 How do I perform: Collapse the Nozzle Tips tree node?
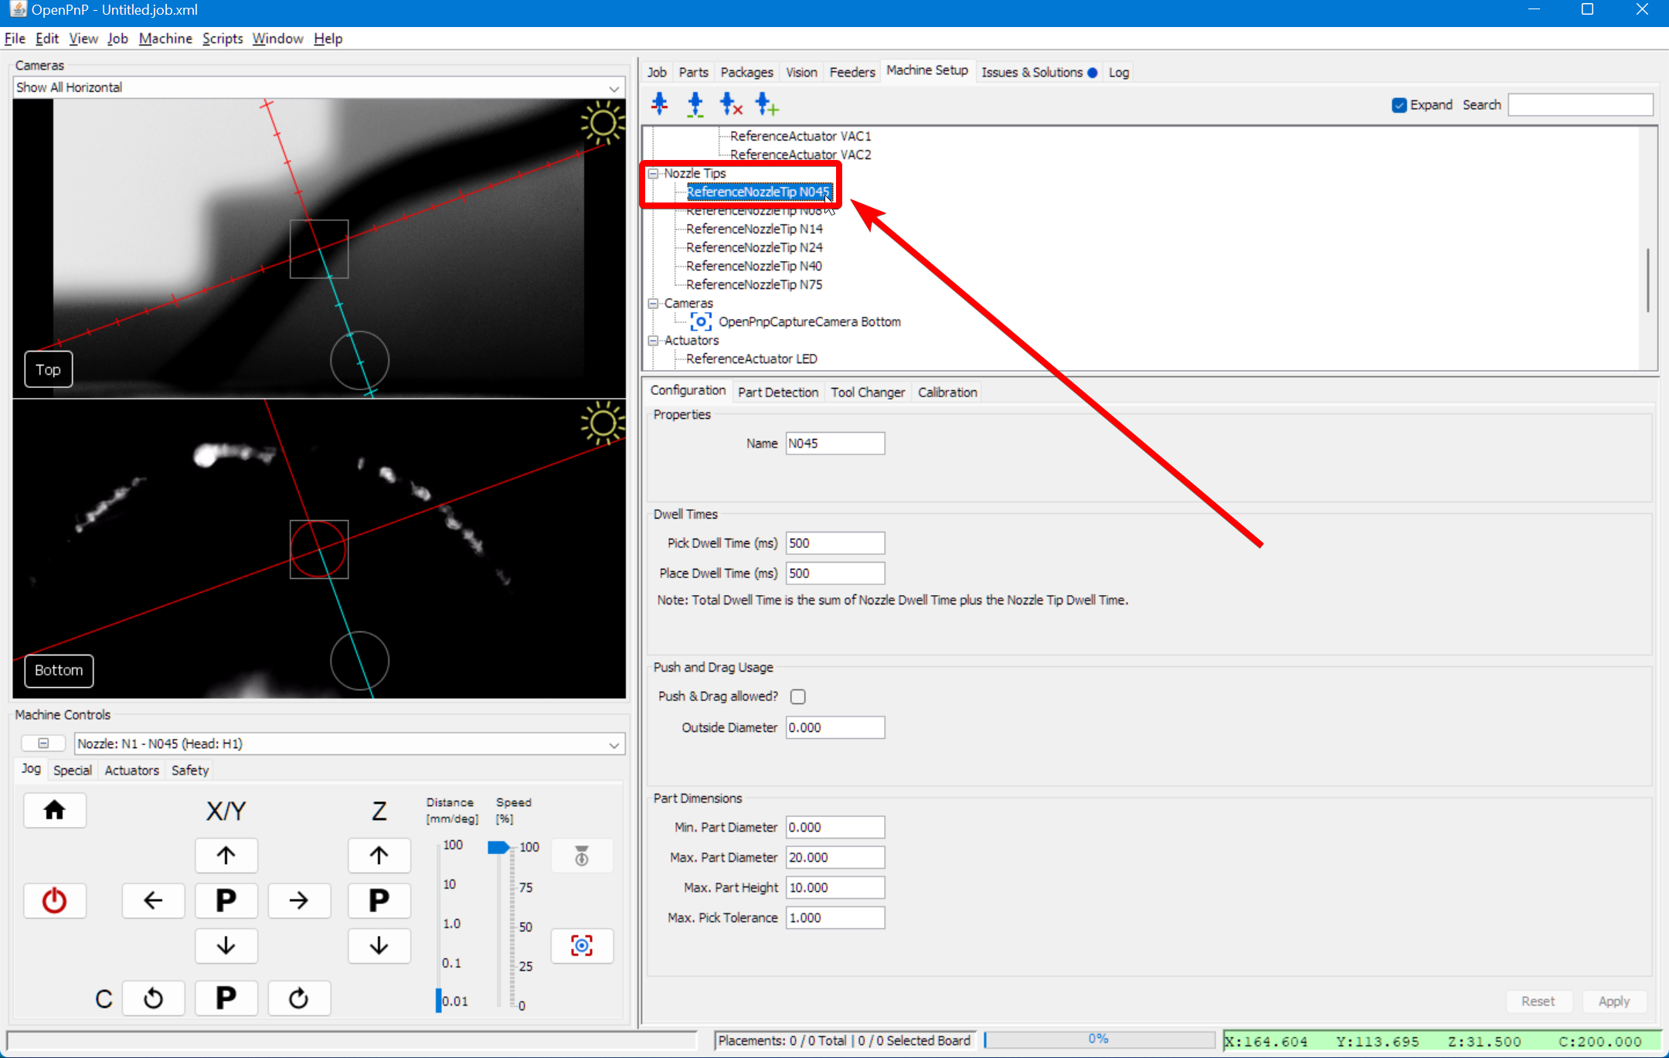pos(653,174)
